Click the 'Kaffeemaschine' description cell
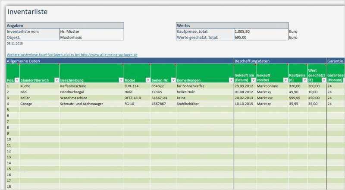This screenshot has width=345, height=190. pyautogui.click(x=92, y=86)
